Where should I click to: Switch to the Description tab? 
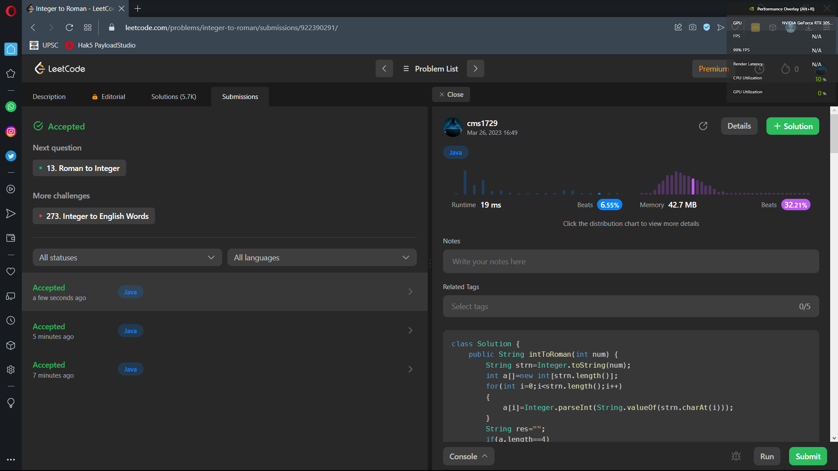[49, 96]
